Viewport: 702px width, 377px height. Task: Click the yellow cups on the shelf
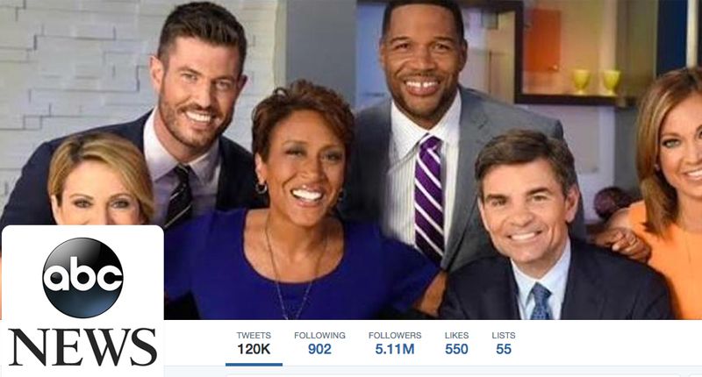(x=596, y=82)
